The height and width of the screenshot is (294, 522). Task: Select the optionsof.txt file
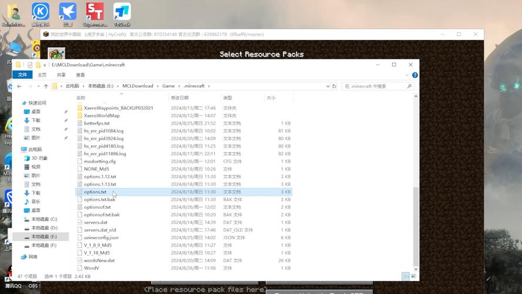[x=97, y=207]
